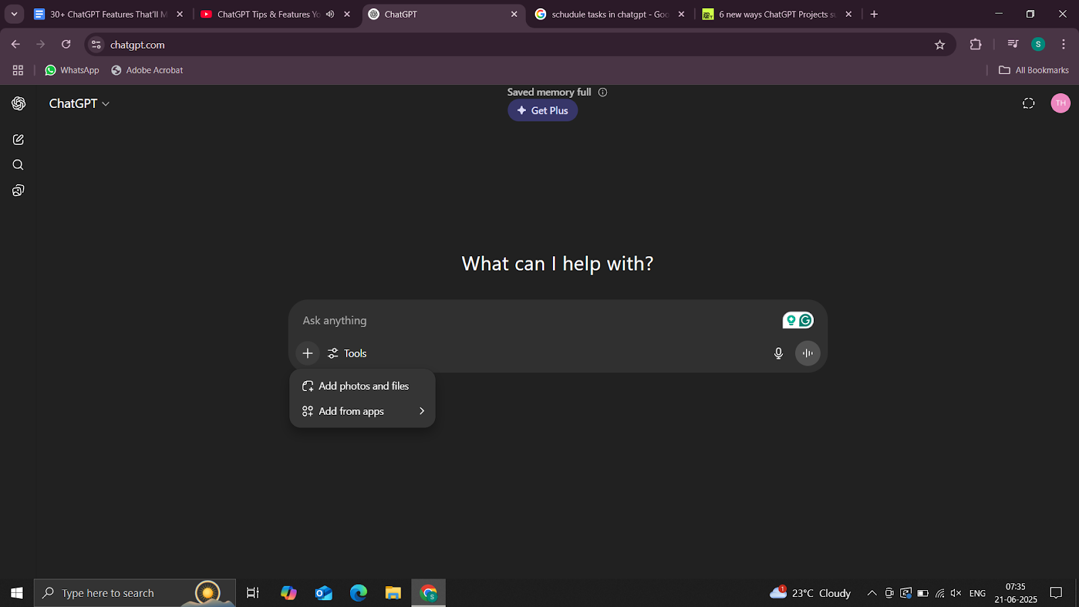Open the 23°C Cloudy weather widget
The image size is (1079, 607).
(x=811, y=593)
